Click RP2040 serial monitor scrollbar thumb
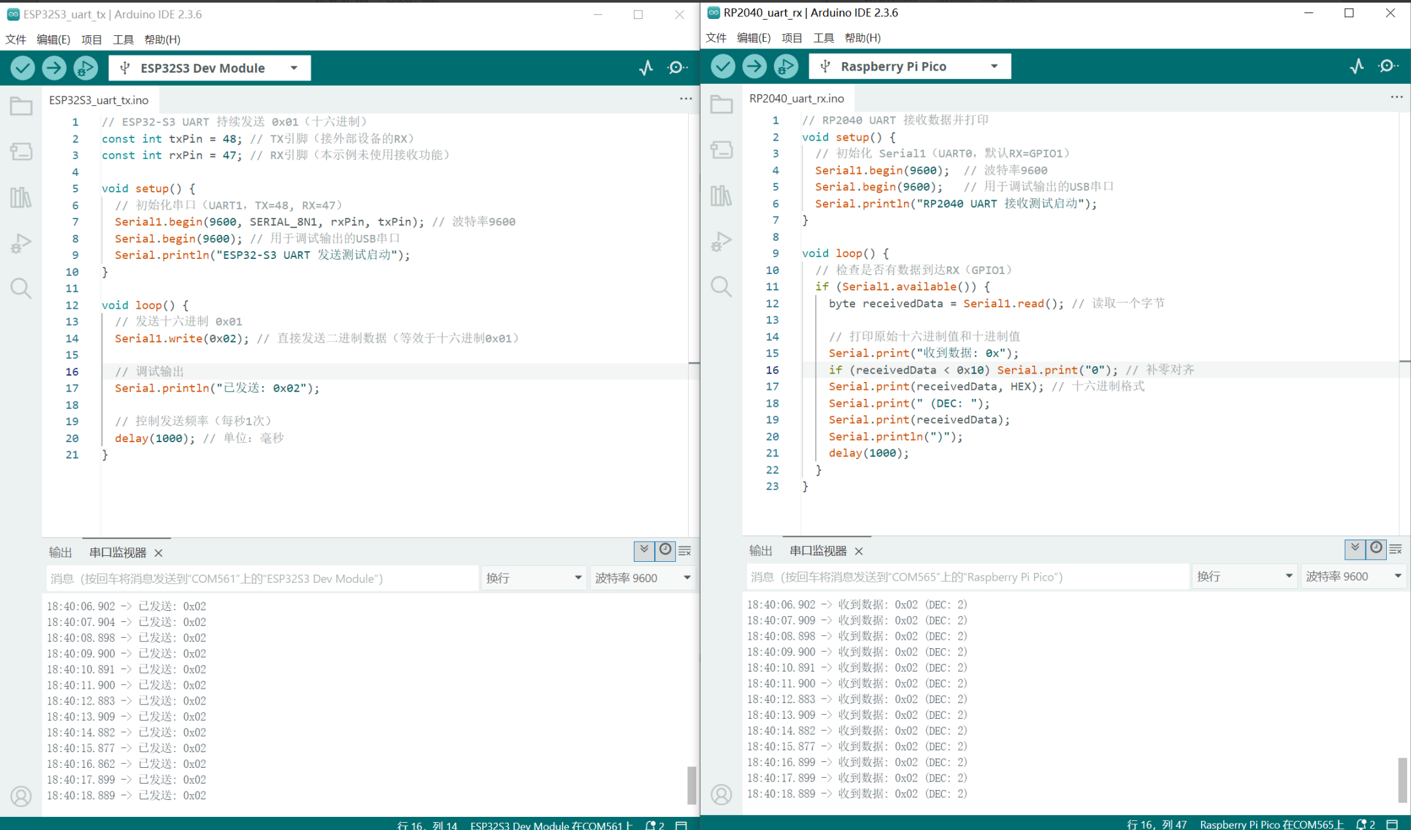The width and height of the screenshot is (1411, 830). (x=1402, y=780)
